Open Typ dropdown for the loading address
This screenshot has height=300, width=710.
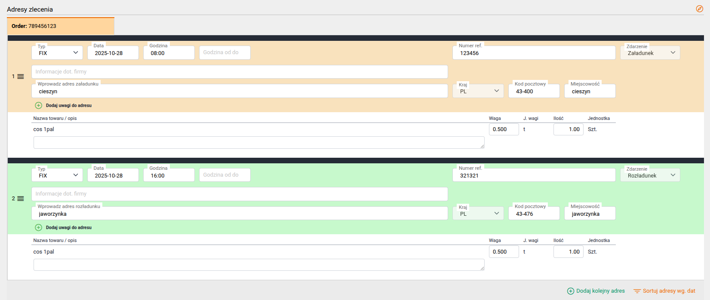(58, 53)
